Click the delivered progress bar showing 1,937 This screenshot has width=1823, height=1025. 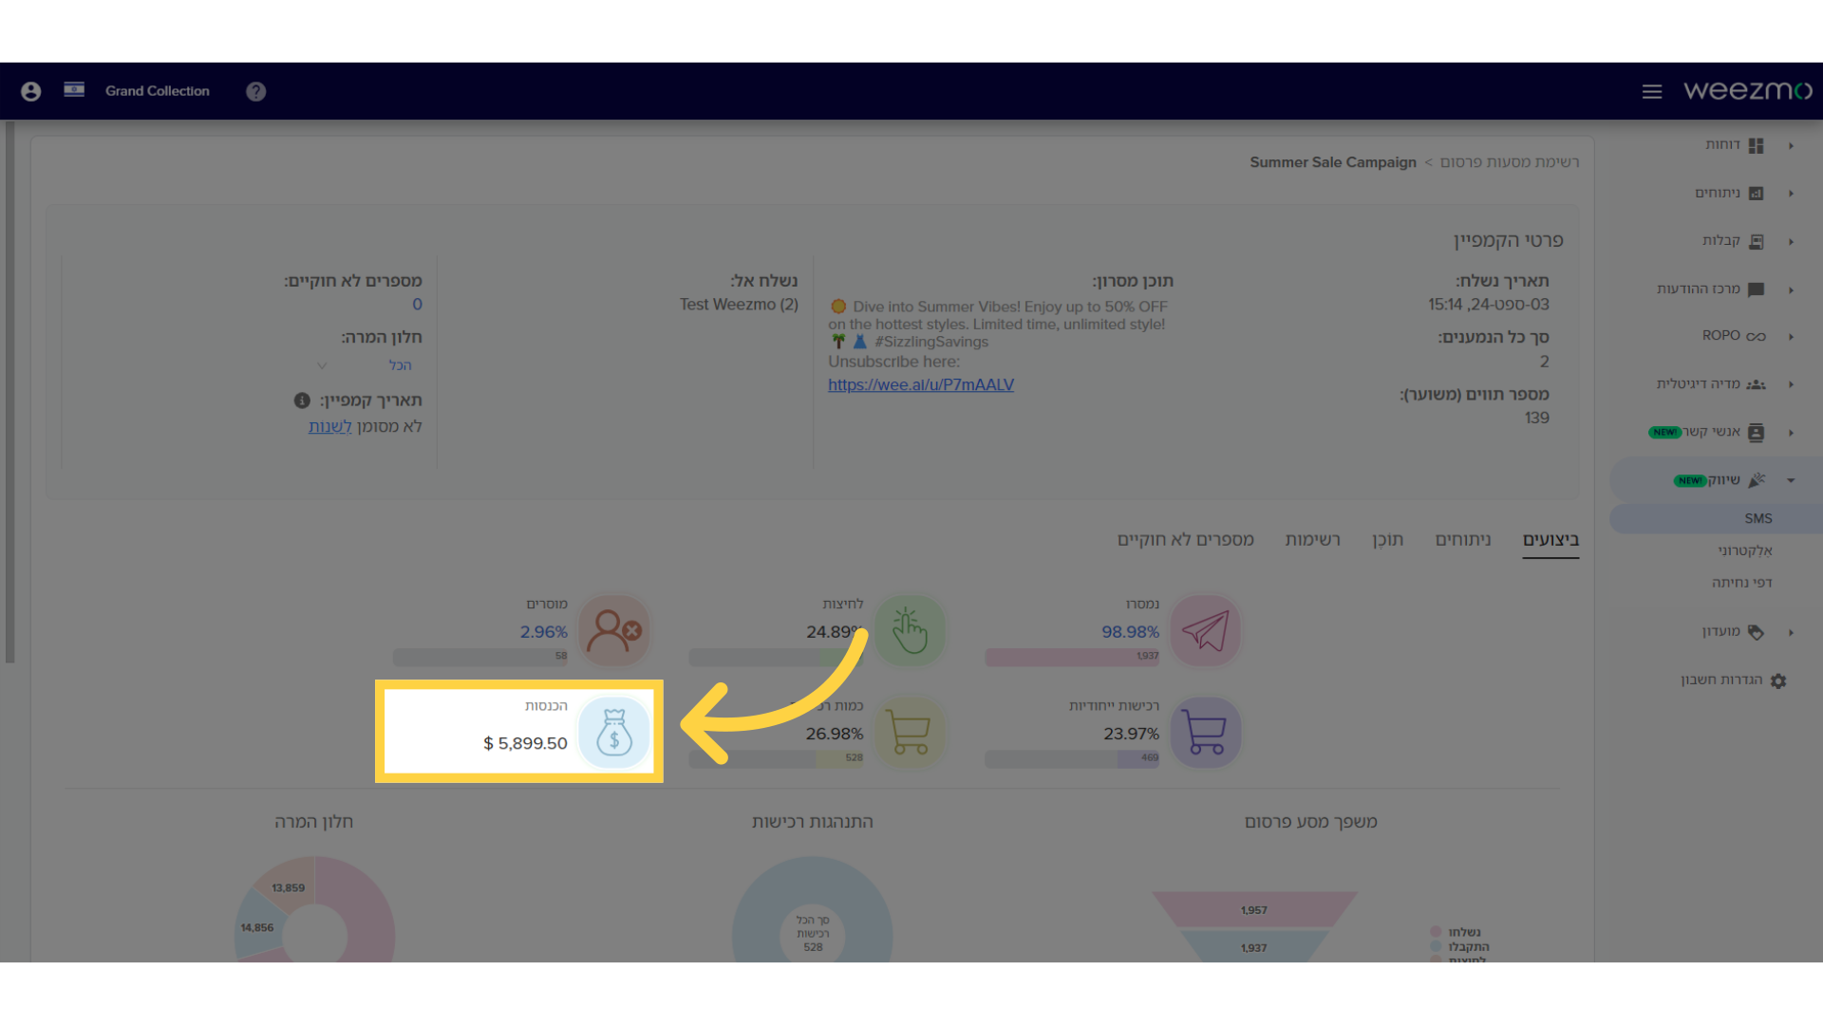click(1072, 657)
